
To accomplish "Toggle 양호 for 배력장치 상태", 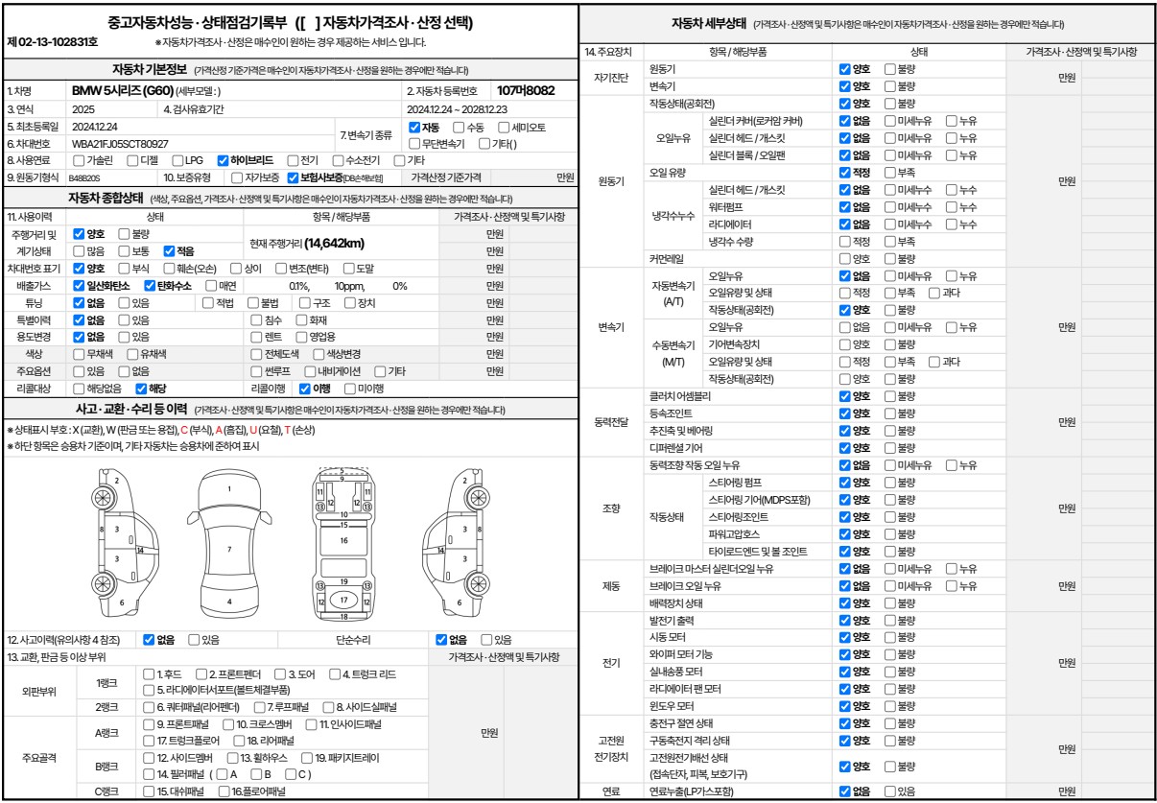I will point(844,603).
